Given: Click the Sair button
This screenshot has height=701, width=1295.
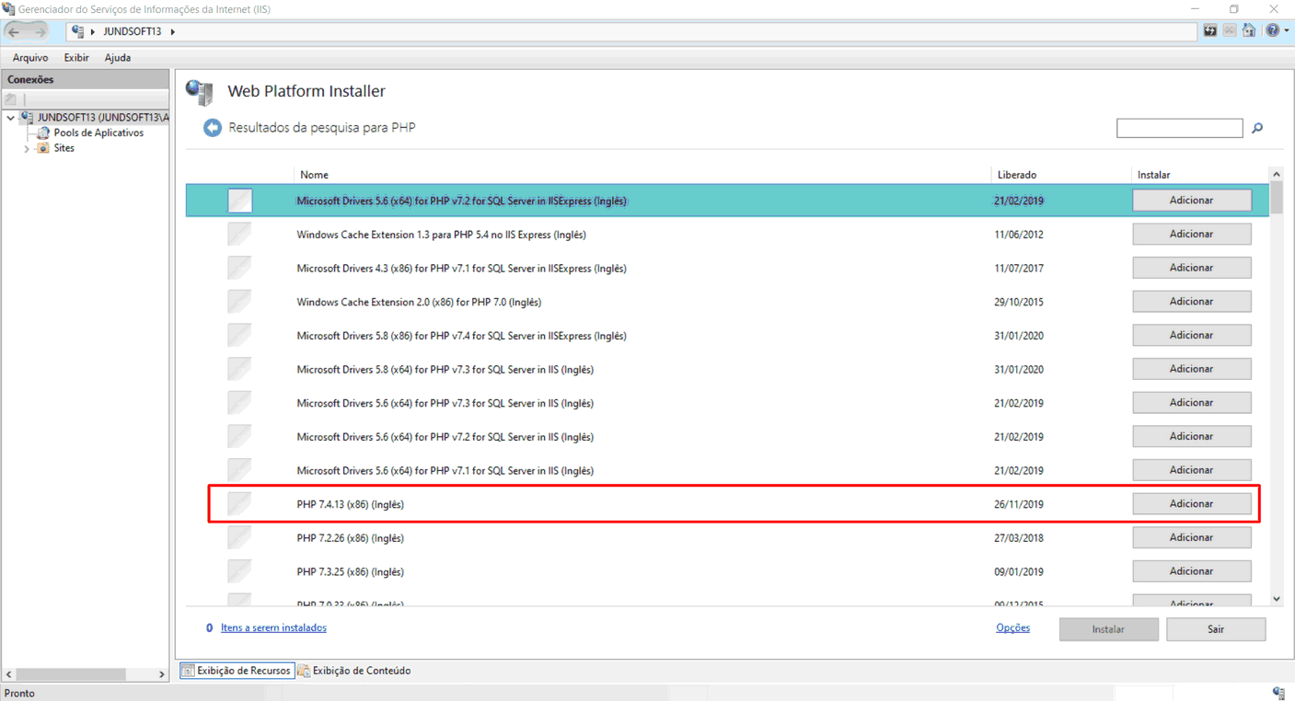Looking at the screenshot, I should click(x=1216, y=629).
